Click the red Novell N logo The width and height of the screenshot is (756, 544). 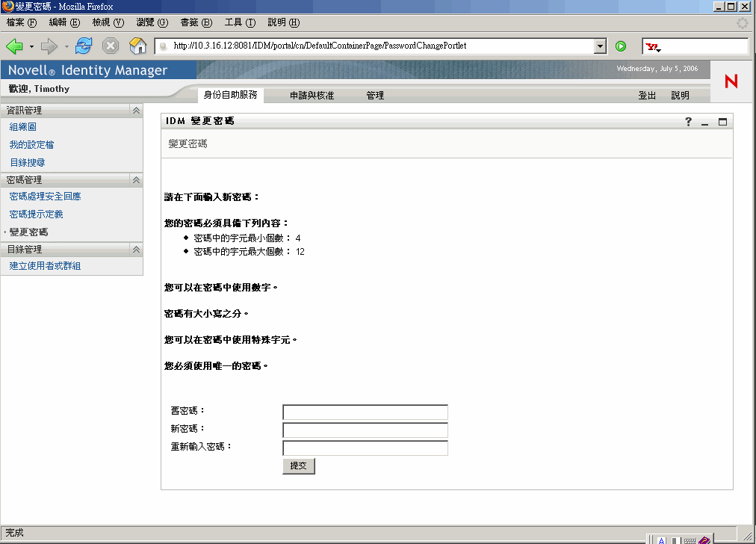731,81
